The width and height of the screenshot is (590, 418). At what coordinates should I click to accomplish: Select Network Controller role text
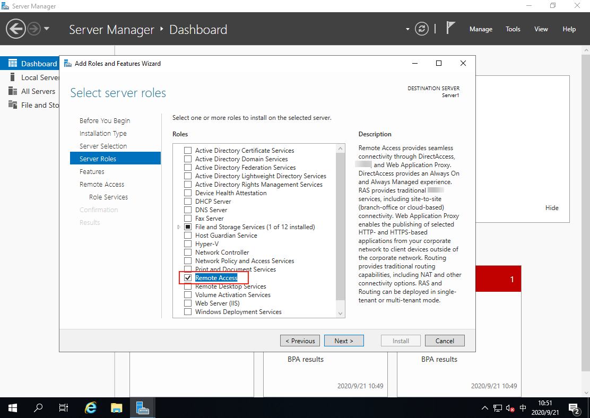pos(222,252)
